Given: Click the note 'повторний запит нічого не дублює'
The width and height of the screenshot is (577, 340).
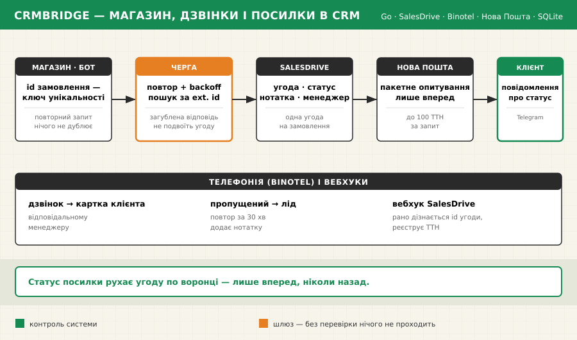Looking at the screenshot, I should pos(63,121).
